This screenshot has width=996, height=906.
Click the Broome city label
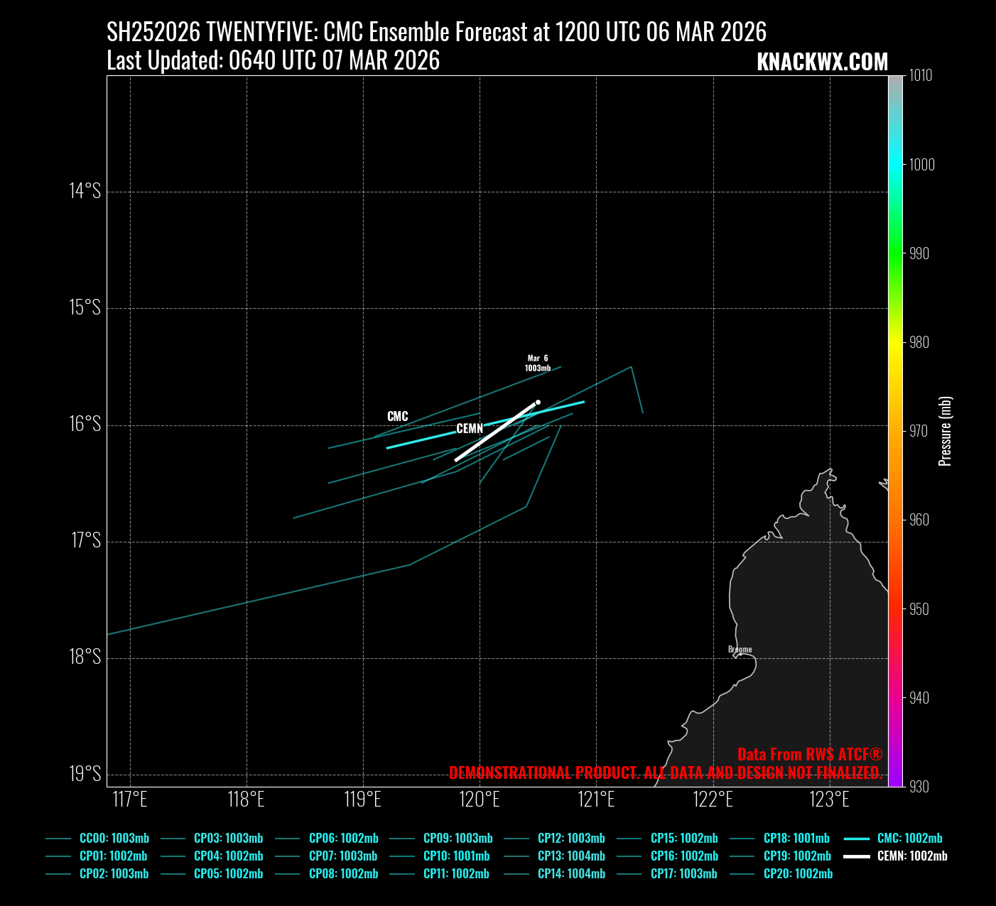[740, 650]
